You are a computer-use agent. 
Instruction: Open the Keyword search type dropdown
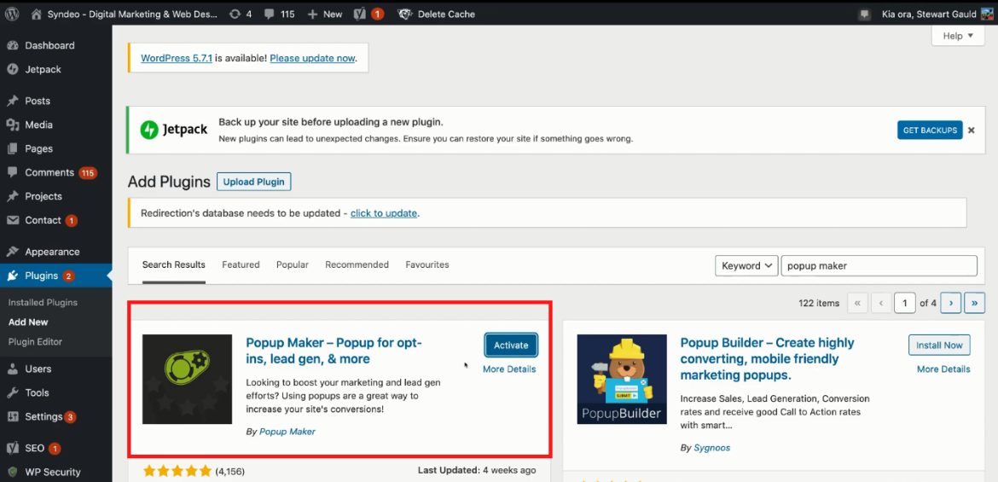[746, 265]
